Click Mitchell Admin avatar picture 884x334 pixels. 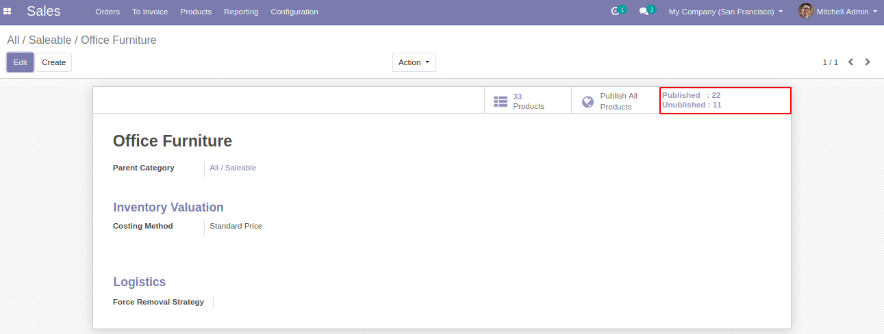(806, 11)
